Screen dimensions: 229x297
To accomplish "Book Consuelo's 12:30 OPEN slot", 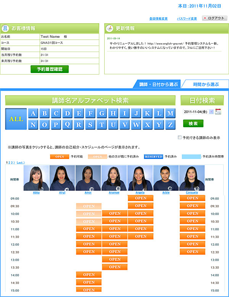I will click(192, 252).
